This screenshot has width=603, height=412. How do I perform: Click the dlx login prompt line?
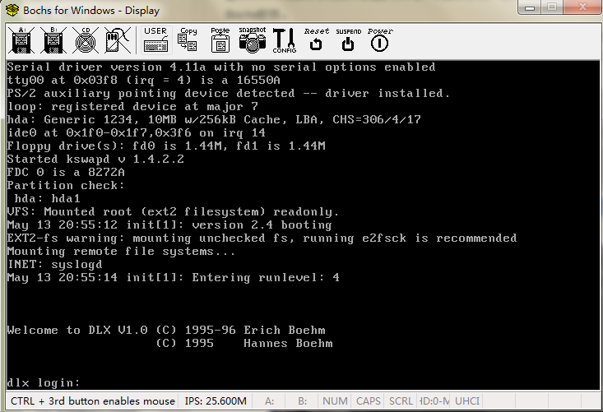44,382
